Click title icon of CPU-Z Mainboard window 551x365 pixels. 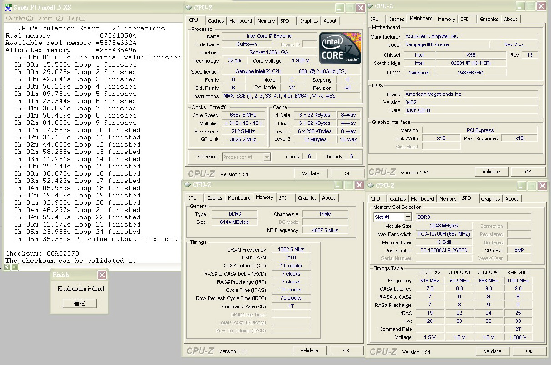tap(370, 6)
